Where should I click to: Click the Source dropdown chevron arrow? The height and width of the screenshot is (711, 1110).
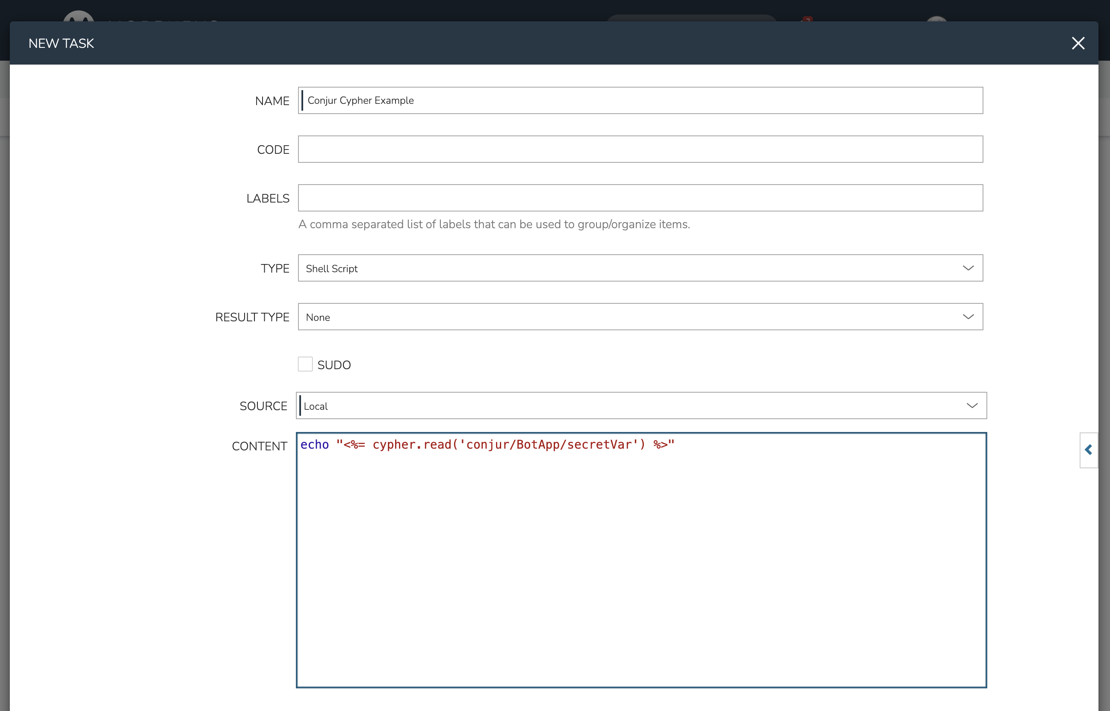point(971,406)
